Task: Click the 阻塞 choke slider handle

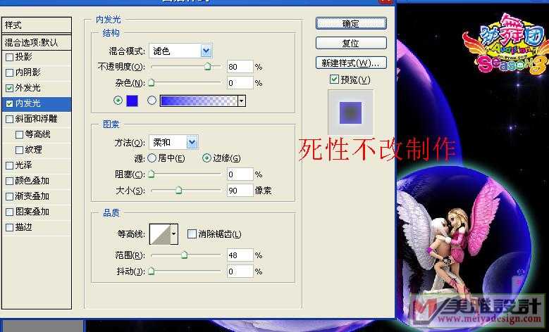Action: [x=151, y=174]
